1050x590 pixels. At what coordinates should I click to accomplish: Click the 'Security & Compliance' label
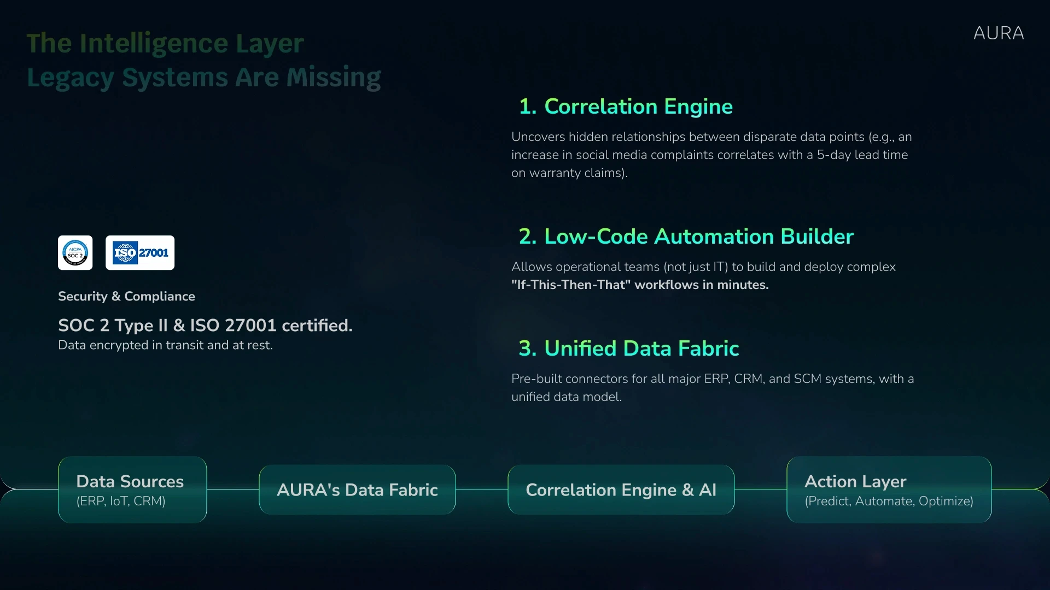[126, 296]
